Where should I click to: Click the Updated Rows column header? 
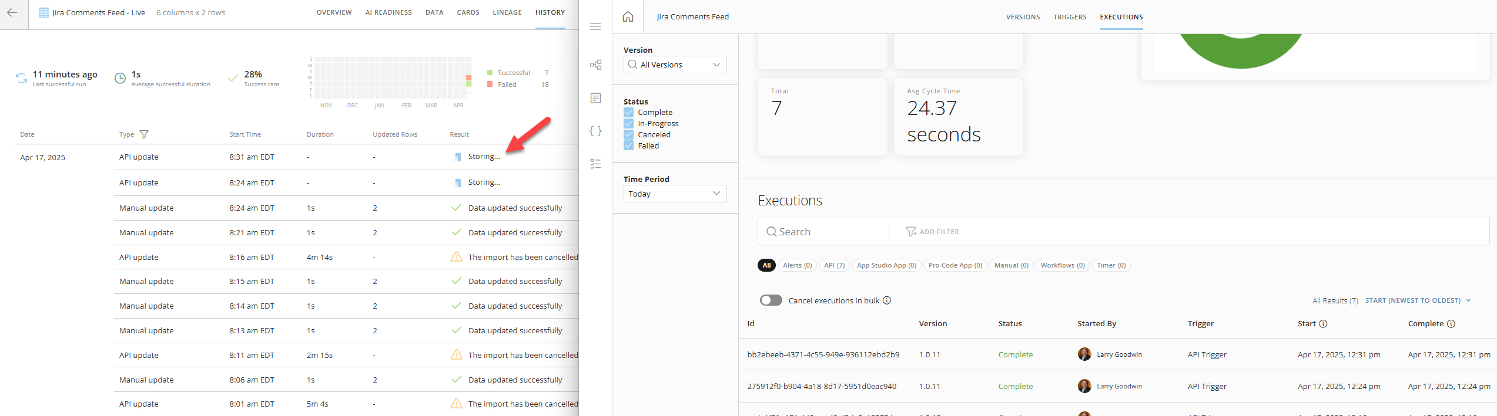[395, 134]
